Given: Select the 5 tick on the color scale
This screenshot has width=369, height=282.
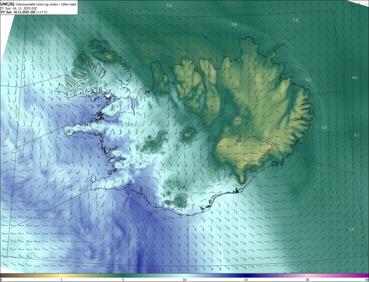Looking at the screenshot, I should (123, 280).
